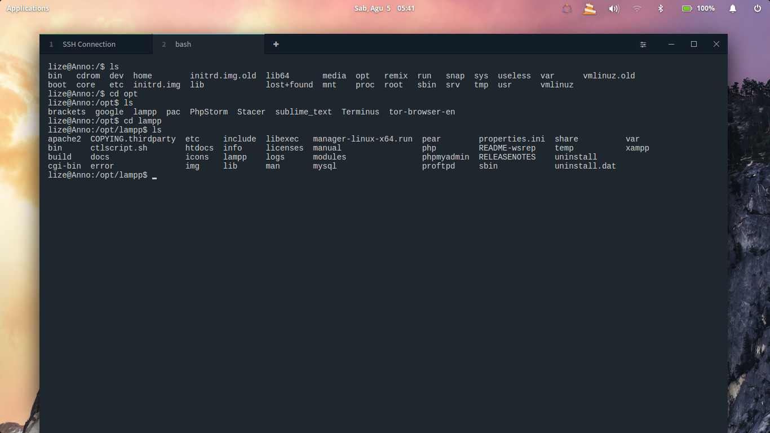The image size is (770, 433).
Task: Click the Wi-Fi status icon
Action: click(x=637, y=8)
